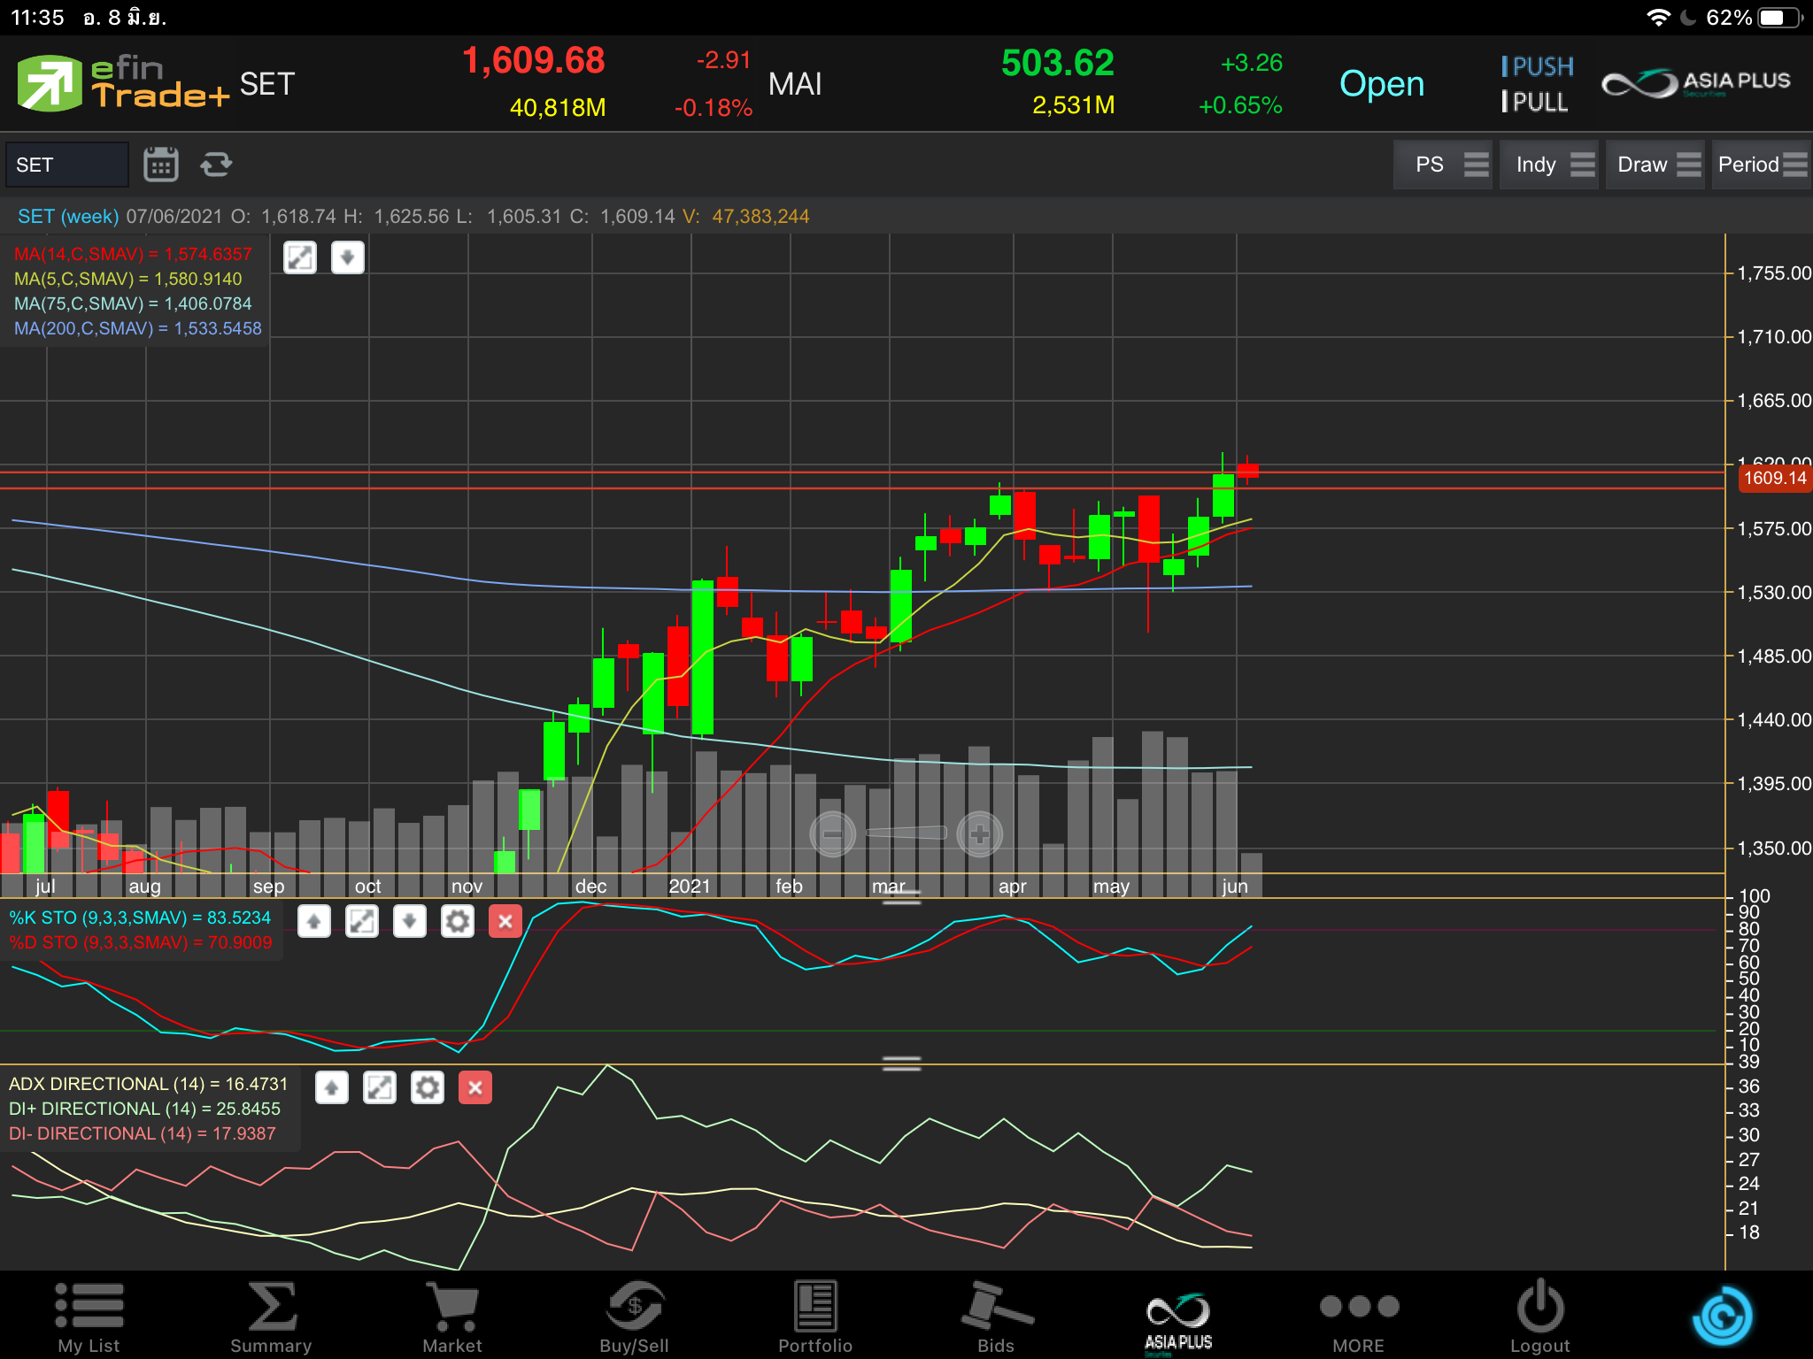
Task: Open stochastic indicator settings gear
Action: (x=458, y=922)
